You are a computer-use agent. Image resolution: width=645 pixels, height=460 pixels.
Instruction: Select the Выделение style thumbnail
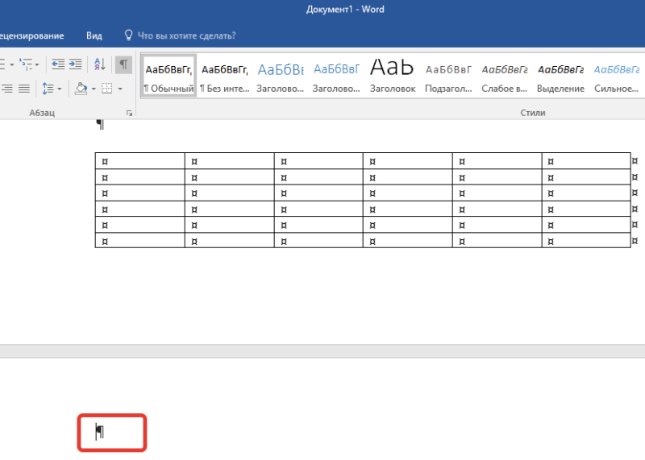560,77
